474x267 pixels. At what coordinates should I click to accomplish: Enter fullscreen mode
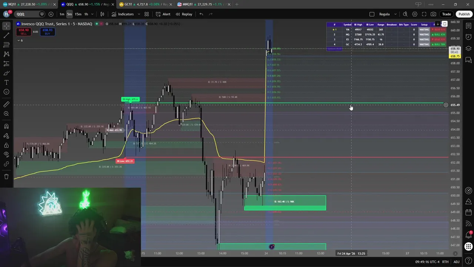(x=424, y=14)
